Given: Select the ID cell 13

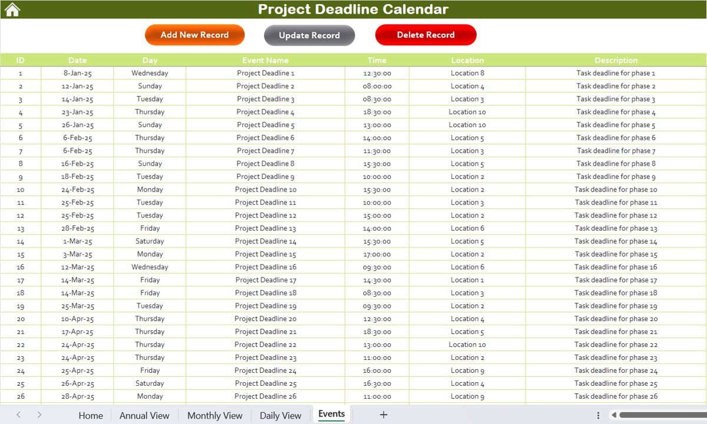Looking at the screenshot, I should pyautogui.click(x=21, y=228).
